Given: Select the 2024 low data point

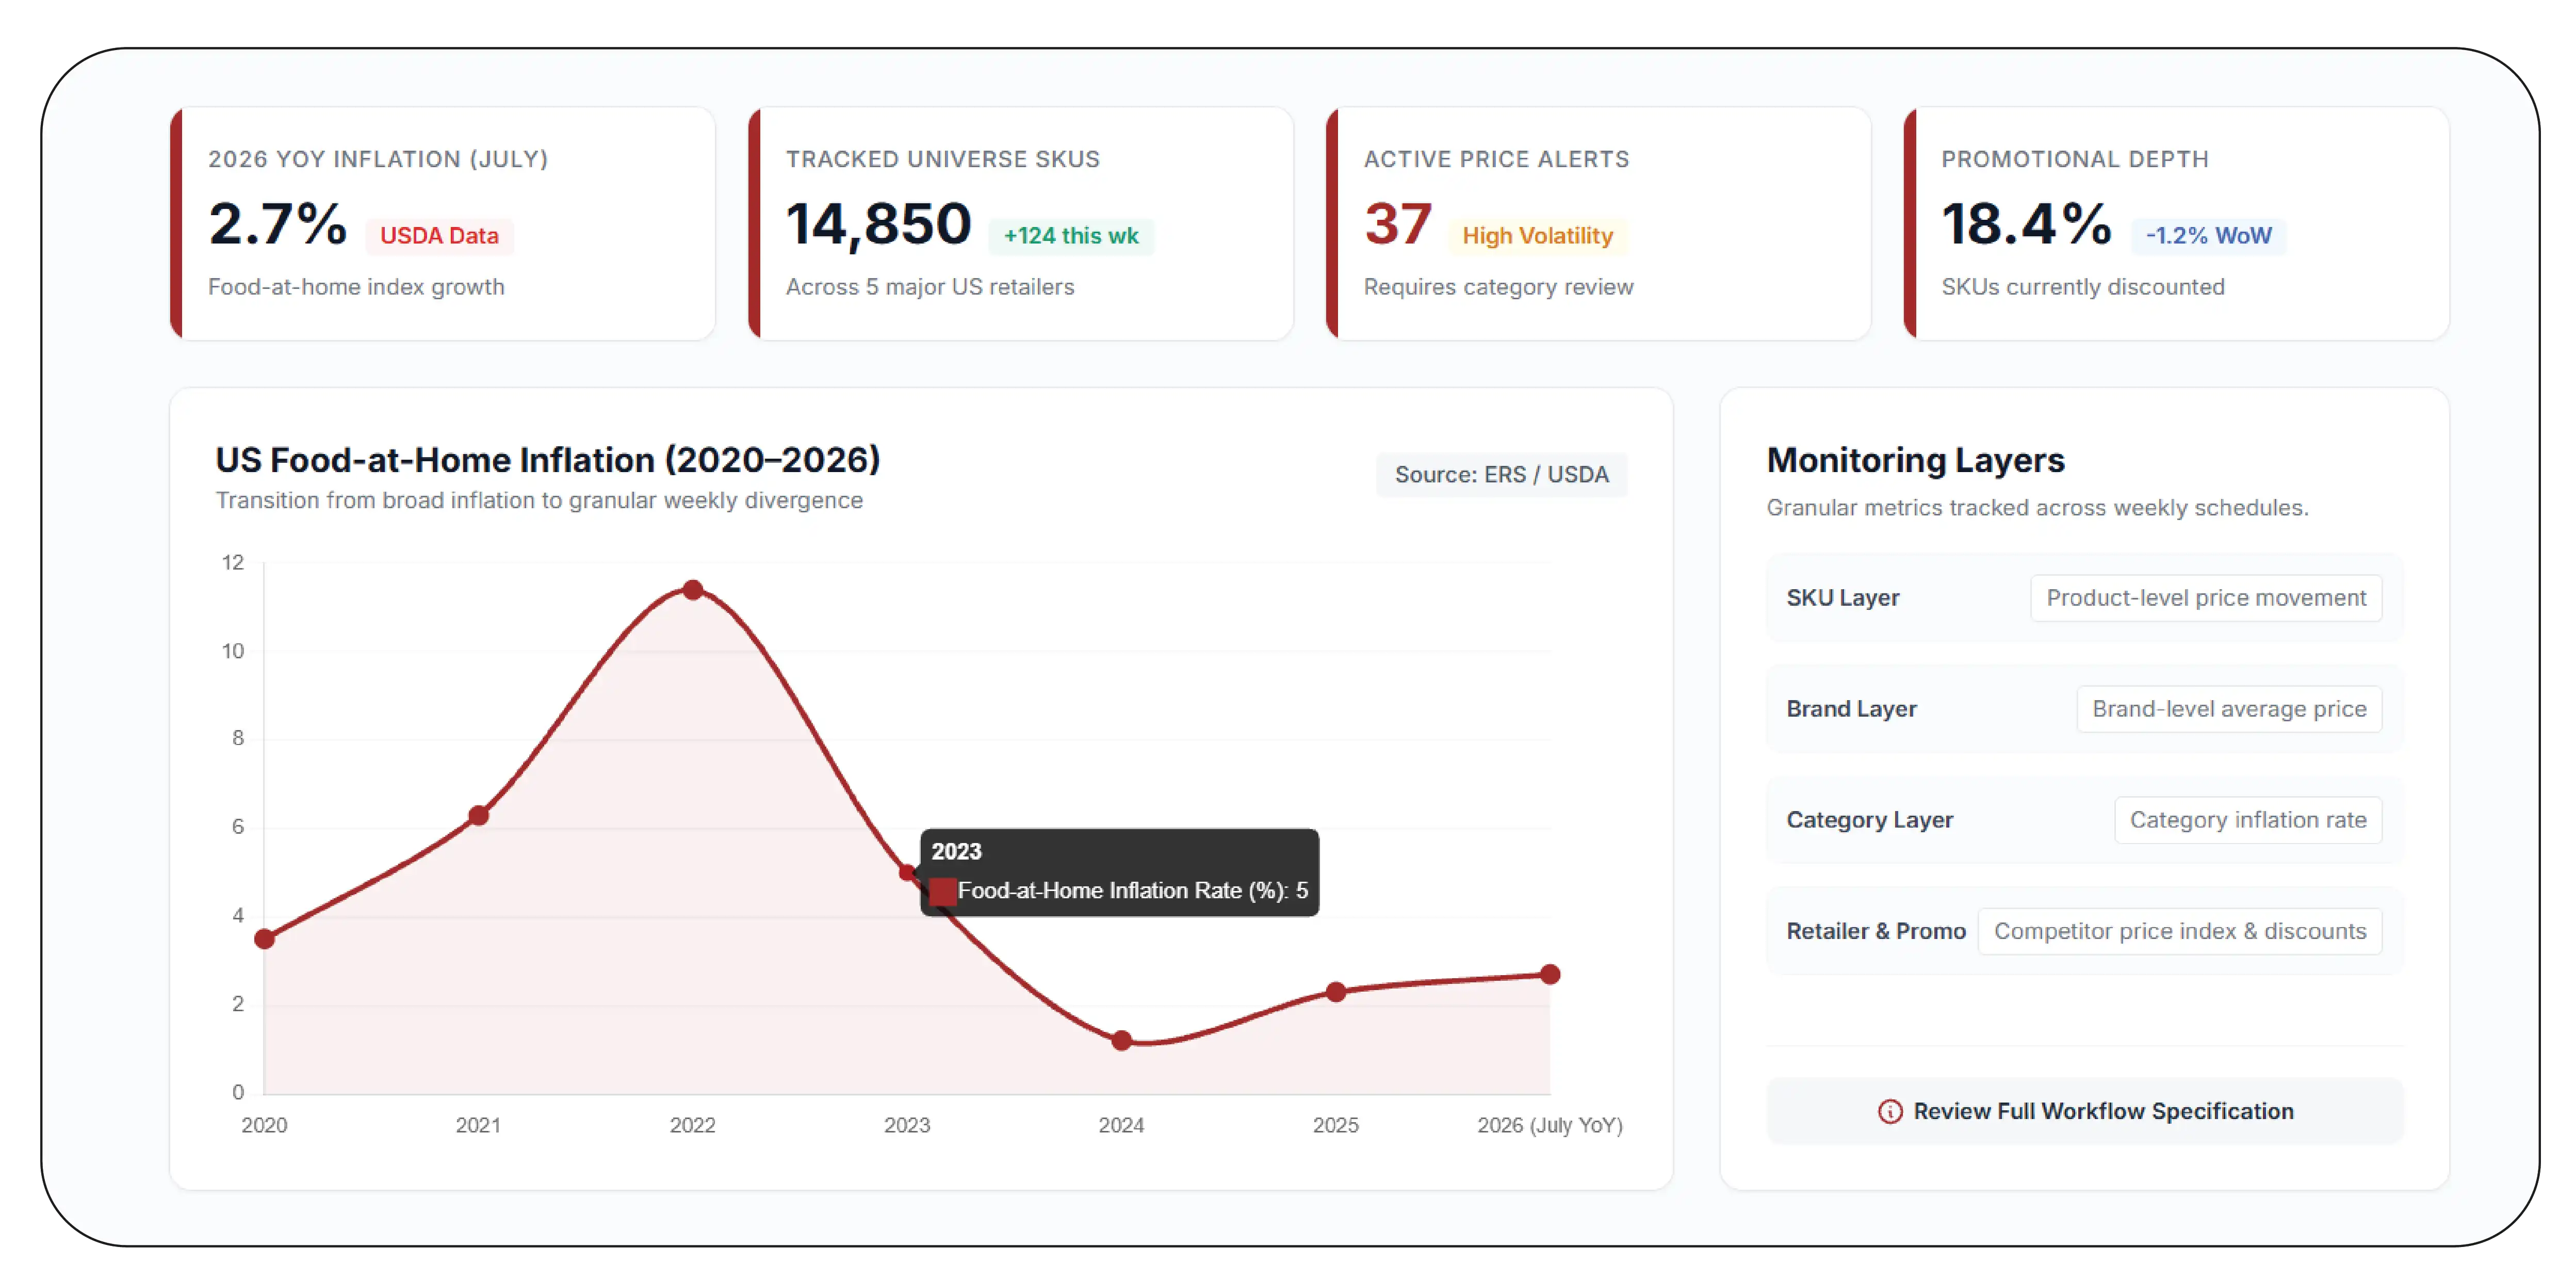Looking at the screenshot, I should (1122, 1041).
